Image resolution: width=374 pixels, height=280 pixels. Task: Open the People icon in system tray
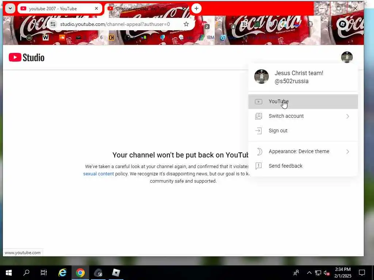pos(296,273)
